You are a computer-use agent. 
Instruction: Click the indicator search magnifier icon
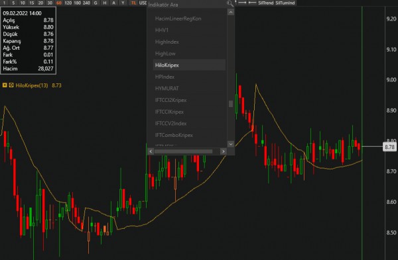point(230,3)
